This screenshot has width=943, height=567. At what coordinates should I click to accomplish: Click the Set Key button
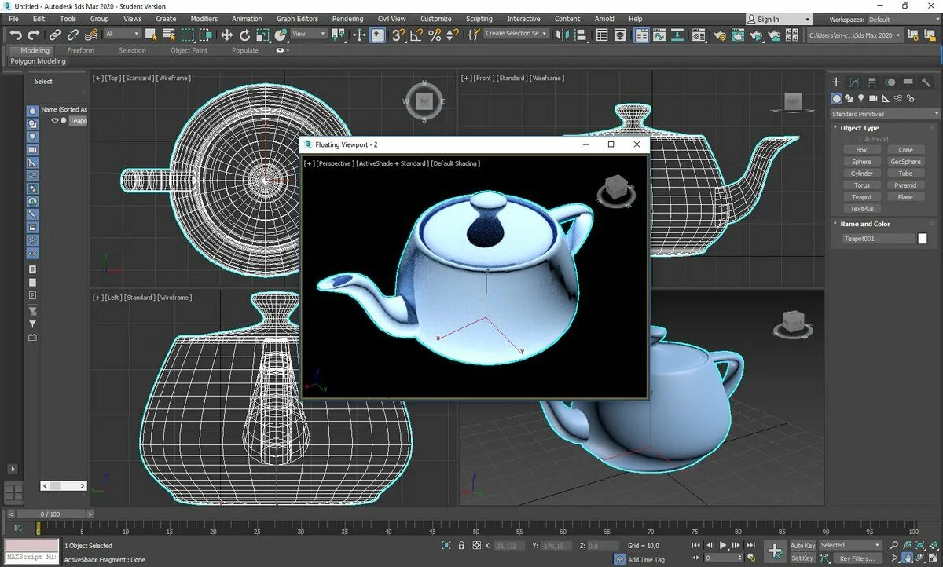click(802, 558)
